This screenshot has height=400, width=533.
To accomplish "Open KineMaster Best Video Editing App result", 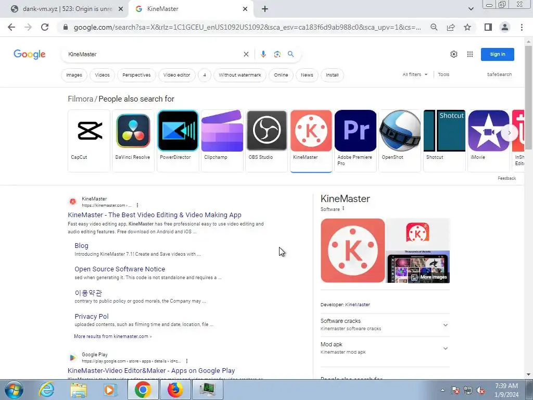I will 155,215.
